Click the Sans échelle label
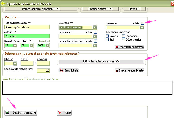Image resolution: width=174 pixels, height=118 pixels. tap(71, 70)
